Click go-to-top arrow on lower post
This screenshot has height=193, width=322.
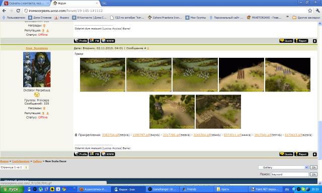tap(314, 154)
